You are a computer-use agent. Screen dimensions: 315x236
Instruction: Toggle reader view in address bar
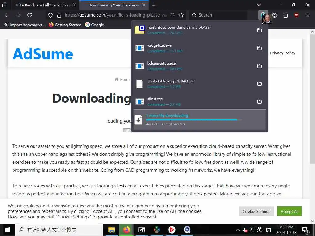pyautogui.click(x=172, y=15)
